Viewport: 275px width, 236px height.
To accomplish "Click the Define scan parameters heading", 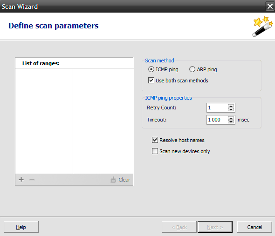I will pyautogui.click(x=54, y=26).
